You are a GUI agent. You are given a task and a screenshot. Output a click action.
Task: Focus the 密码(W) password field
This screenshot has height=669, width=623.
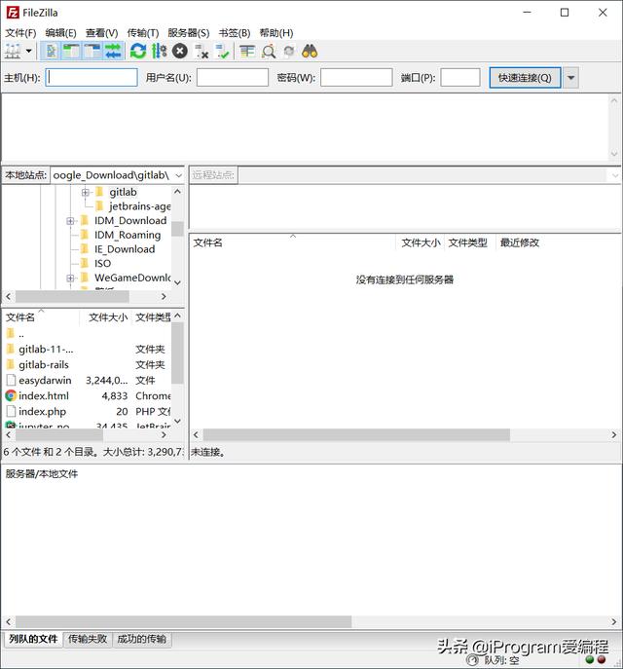356,78
